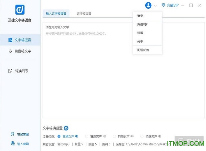Select 问题反馈 in account menu

(147, 50)
